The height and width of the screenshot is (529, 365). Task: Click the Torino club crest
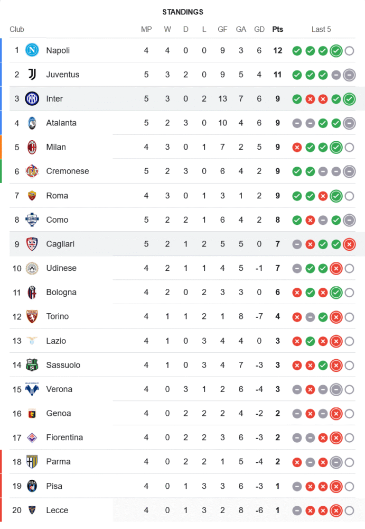32,316
